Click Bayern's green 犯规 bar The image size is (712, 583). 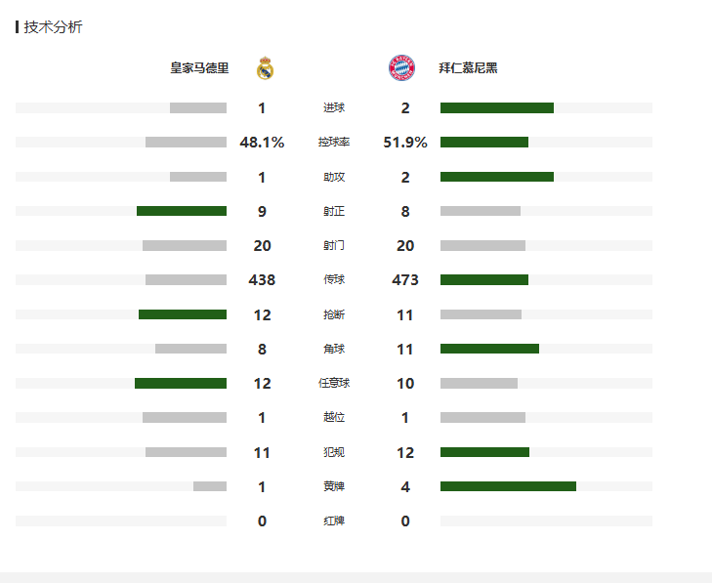click(484, 452)
